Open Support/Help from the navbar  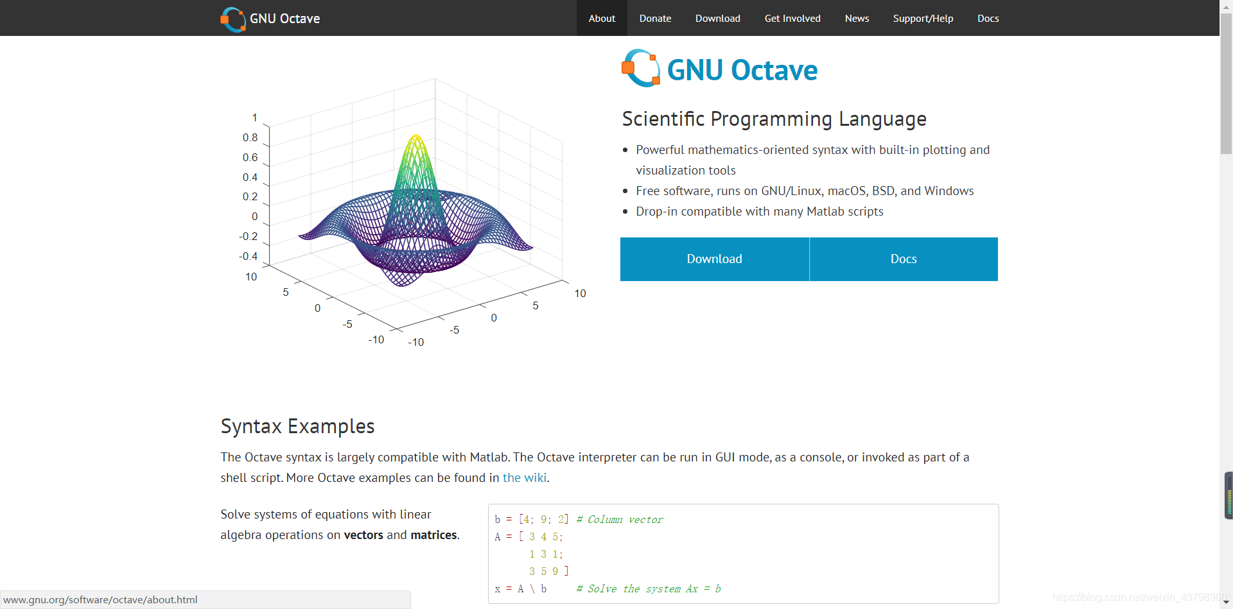[x=923, y=18]
